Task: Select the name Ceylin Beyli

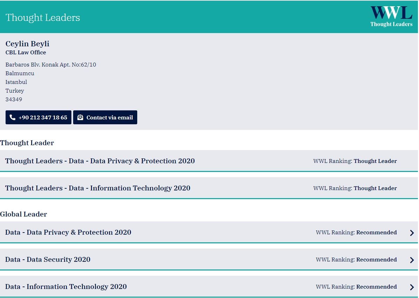Action: point(28,44)
